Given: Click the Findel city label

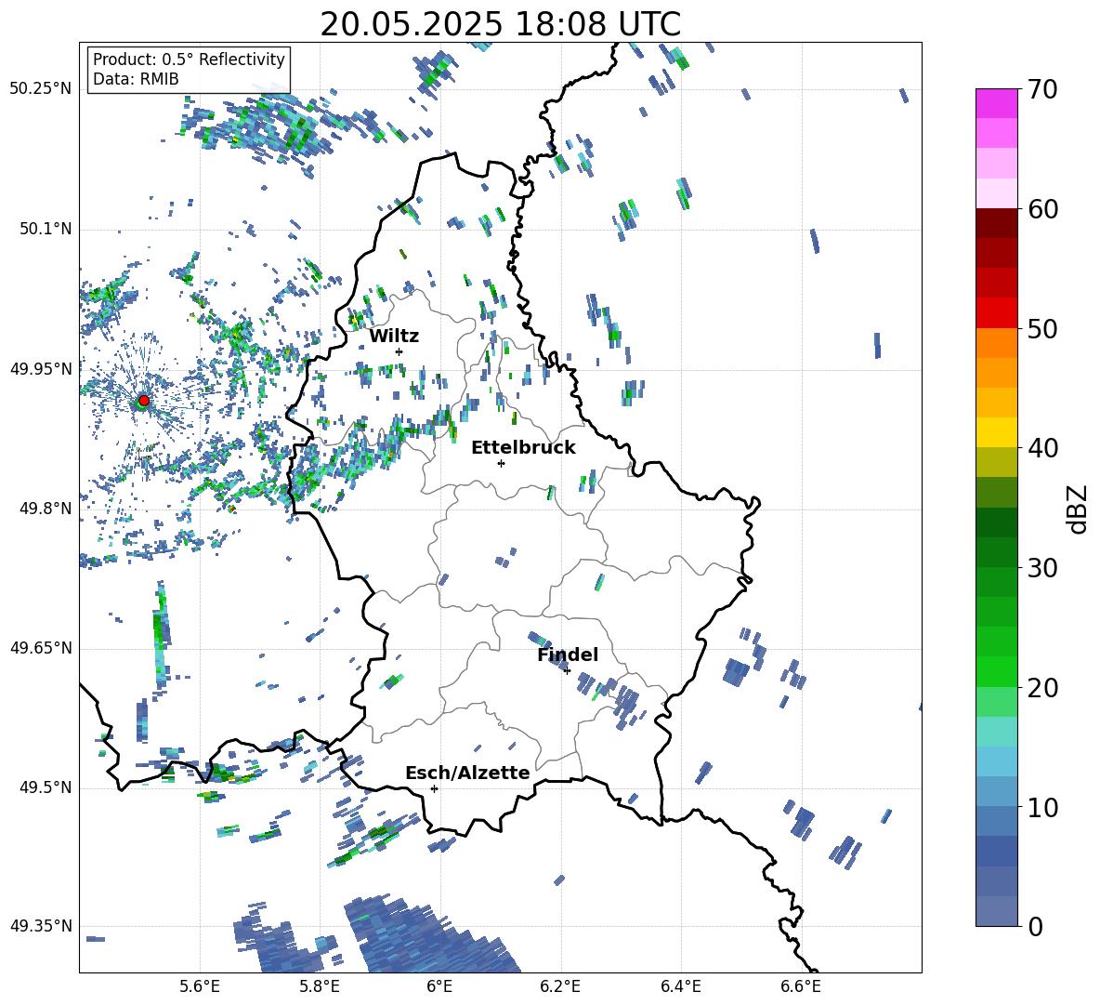Looking at the screenshot, I should (x=568, y=655).
